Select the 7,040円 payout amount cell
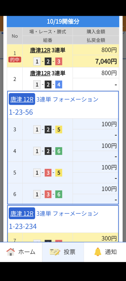This screenshot has width=126, height=281. point(96,61)
